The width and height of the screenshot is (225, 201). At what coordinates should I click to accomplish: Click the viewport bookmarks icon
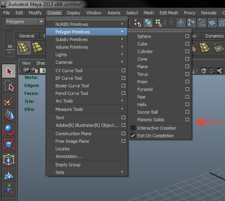pyautogui.click(x=42, y=71)
